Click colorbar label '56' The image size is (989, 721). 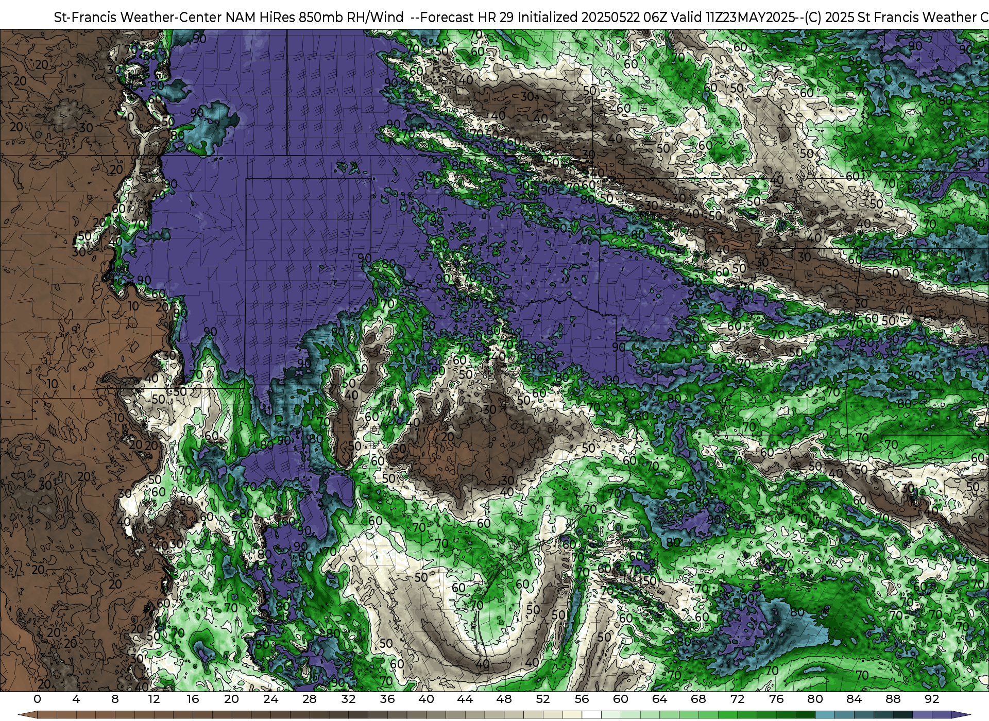coord(582,699)
